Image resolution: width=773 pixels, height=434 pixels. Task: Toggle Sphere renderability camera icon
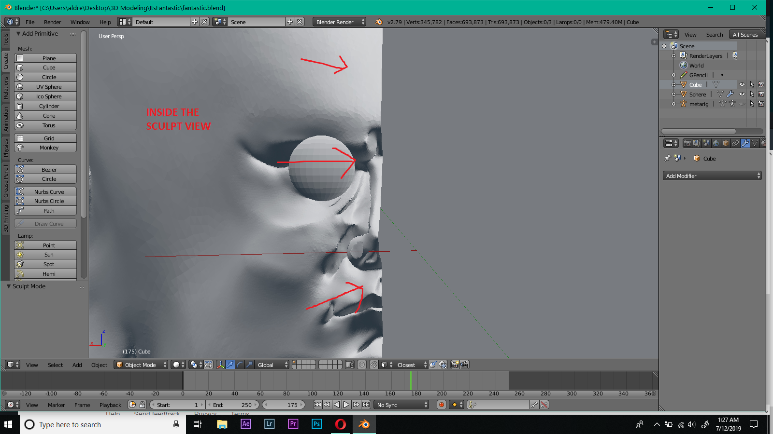pos(761,95)
